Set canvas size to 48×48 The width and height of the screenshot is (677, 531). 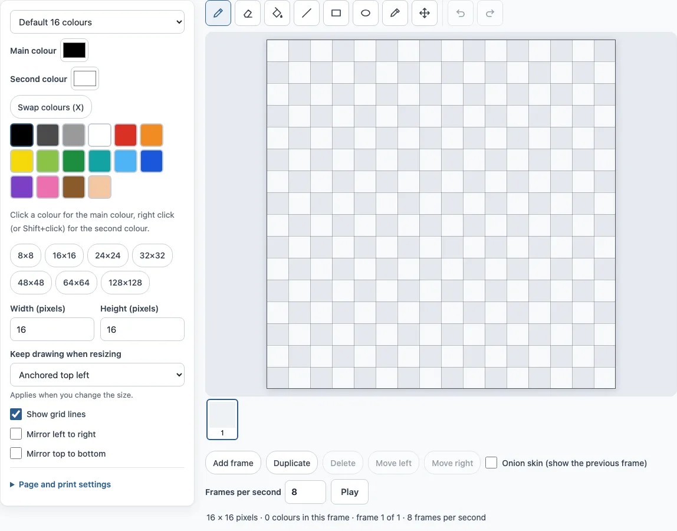[31, 283]
